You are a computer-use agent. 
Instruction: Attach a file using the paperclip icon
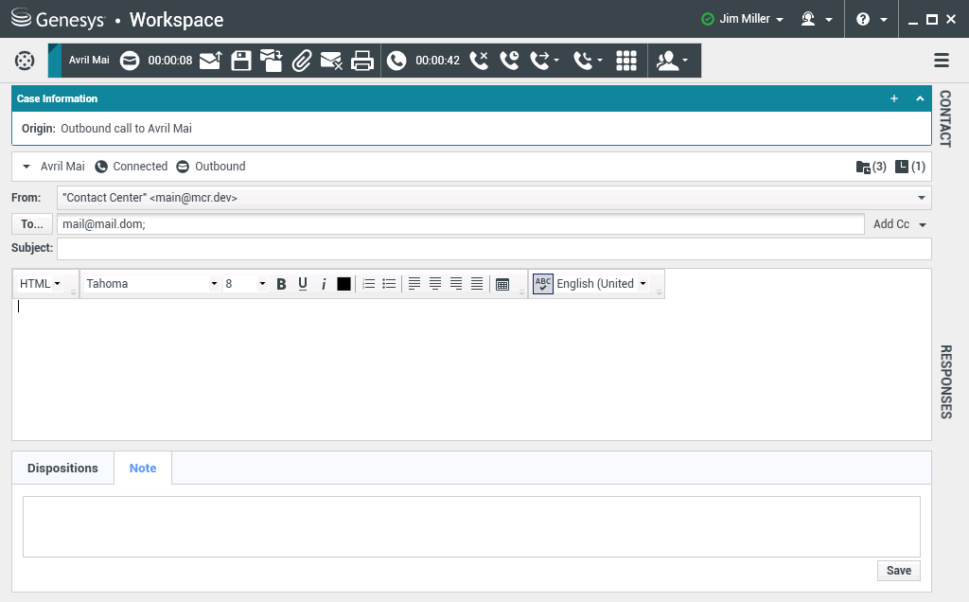tap(301, 61)
